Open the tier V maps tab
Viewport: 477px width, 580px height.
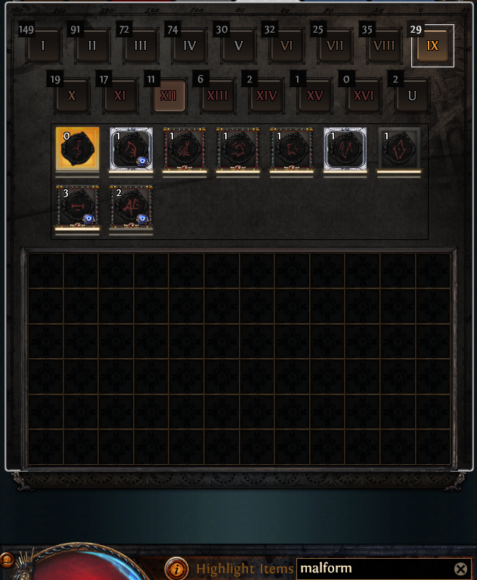(x=239, y=45)
